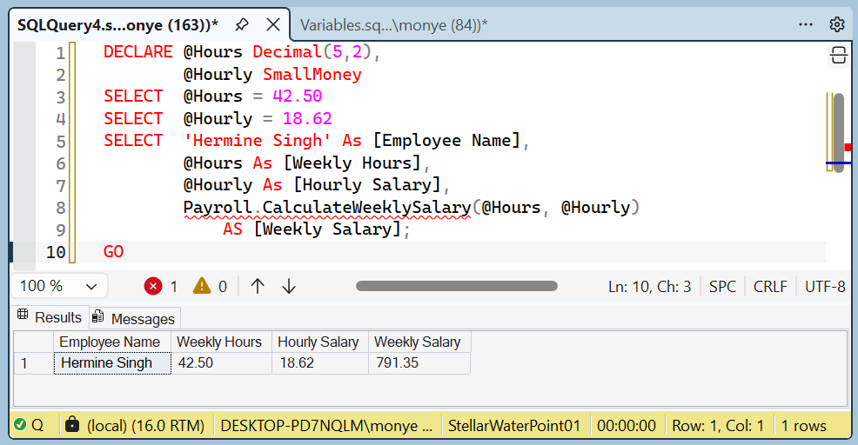This screenshot has width=858, height=445.
Task: Go to previous issue with up arrow
Action: 258,286
